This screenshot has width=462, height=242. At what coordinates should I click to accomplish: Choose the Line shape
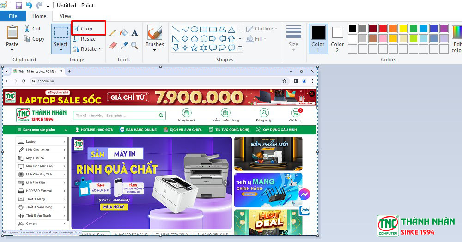click(176, 30)
